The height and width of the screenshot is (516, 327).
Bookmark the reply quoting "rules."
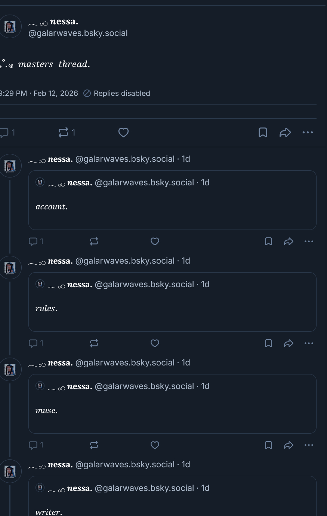click(268, 343)
